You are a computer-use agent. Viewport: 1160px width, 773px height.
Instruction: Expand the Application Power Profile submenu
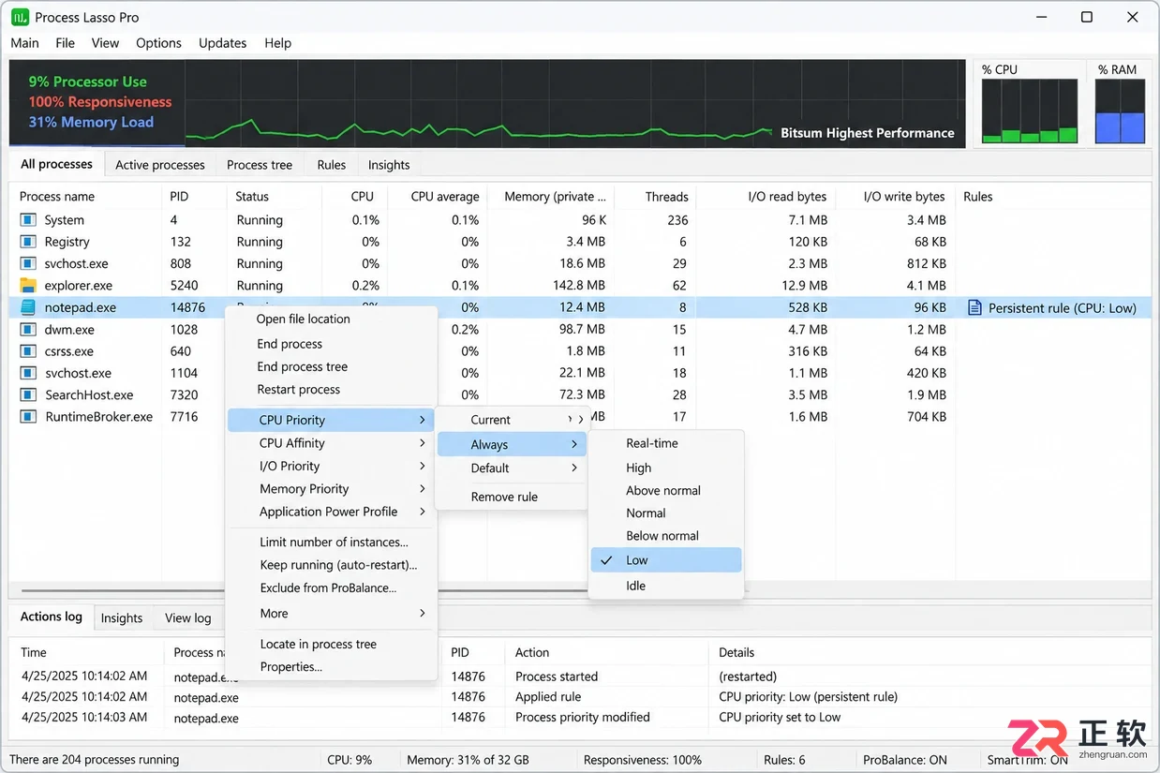[x=329, y=512]
